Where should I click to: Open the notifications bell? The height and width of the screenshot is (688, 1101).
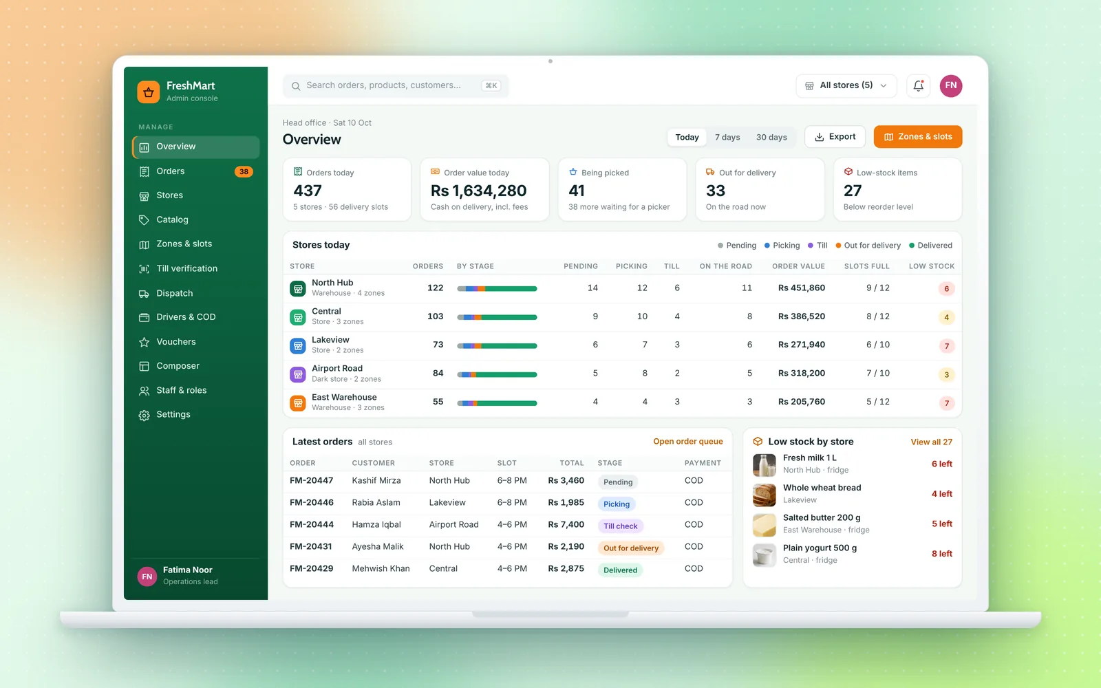[919, 86]
